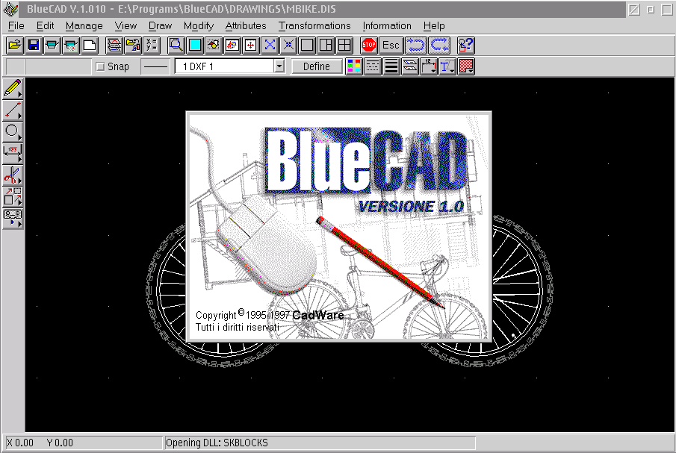Click the red four-arrow pan icon
The height and width of the screenshot is (453, 676).
pos(251,46)
